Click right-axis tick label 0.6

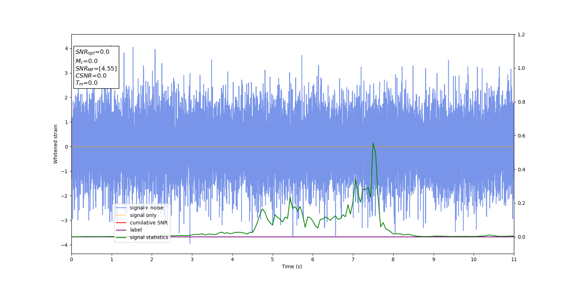(521, 136)
